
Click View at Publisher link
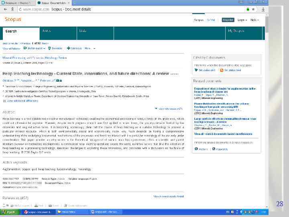[x=11, y=49]
